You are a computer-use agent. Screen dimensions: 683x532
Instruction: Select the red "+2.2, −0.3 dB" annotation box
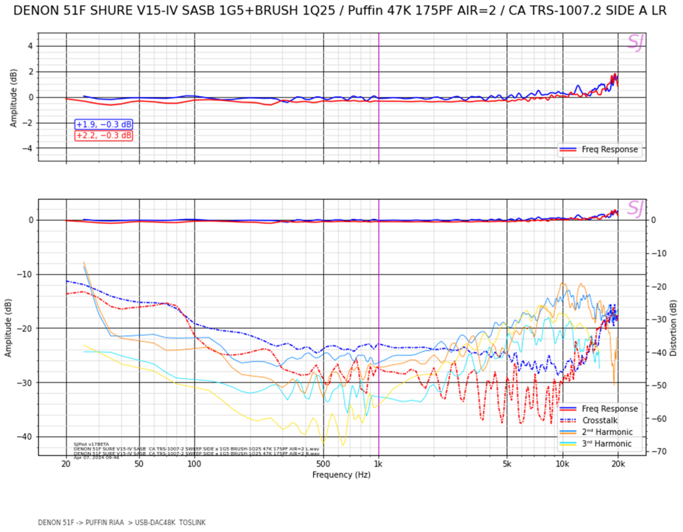(104, 135)
